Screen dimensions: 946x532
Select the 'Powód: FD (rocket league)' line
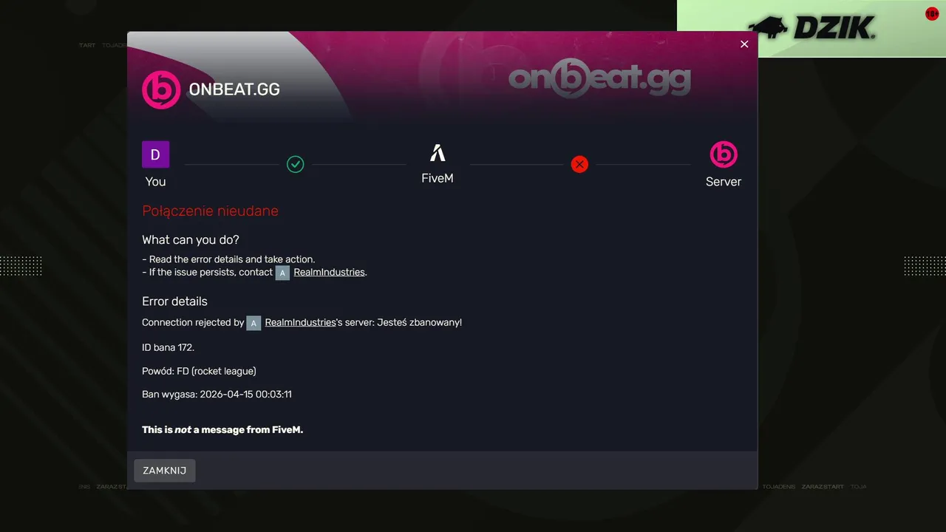click(199, 371)
